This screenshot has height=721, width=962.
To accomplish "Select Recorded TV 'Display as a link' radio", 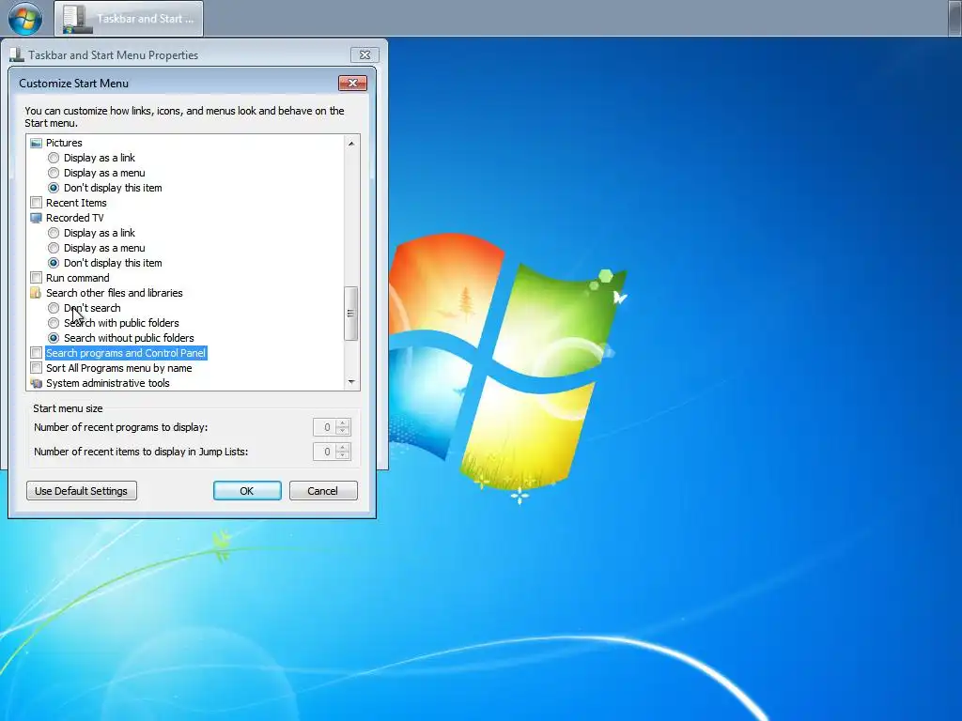I will click(x=54, y=233).
